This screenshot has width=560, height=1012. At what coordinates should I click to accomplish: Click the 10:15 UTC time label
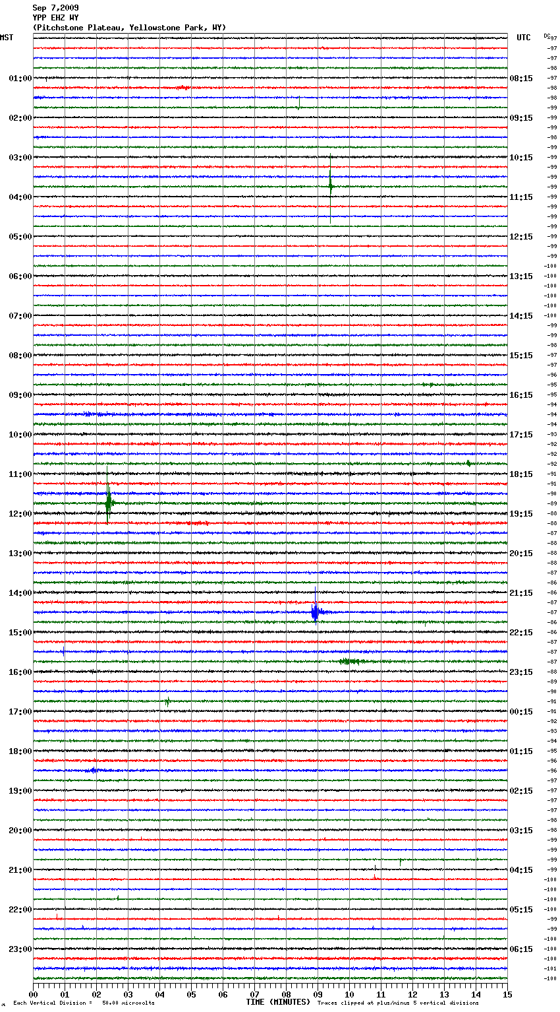click(521, 158)
